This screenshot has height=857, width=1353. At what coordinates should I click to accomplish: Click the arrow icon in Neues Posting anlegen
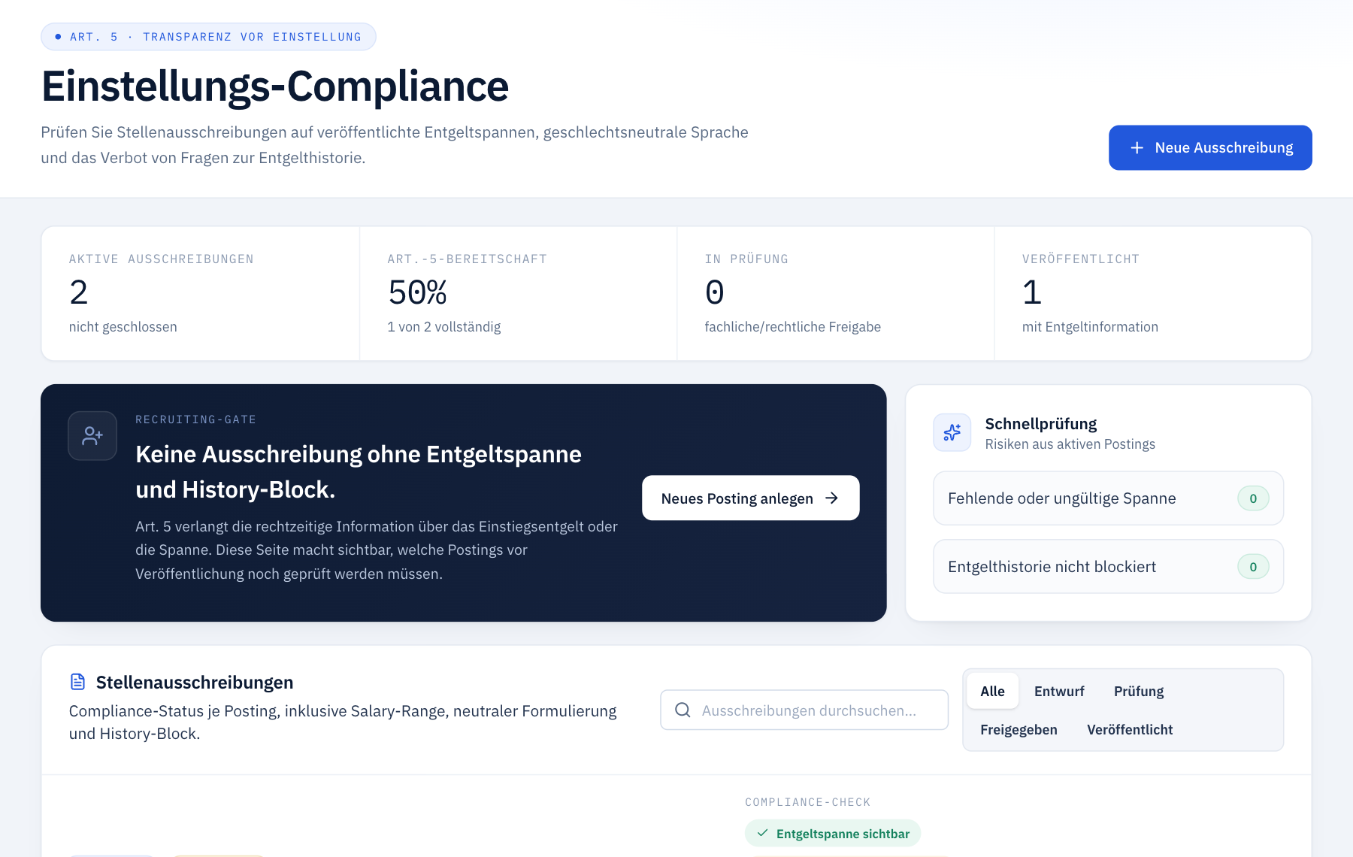pyautogui.click(x=831, y=498)
